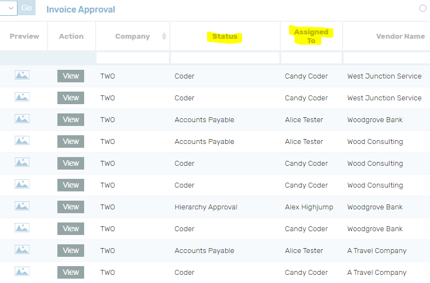The image size is (430, 283).
Task: Click preview icon for last A Travel Company row
Action: (22, 272)
